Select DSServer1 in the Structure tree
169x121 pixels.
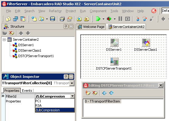pos(26,45)
